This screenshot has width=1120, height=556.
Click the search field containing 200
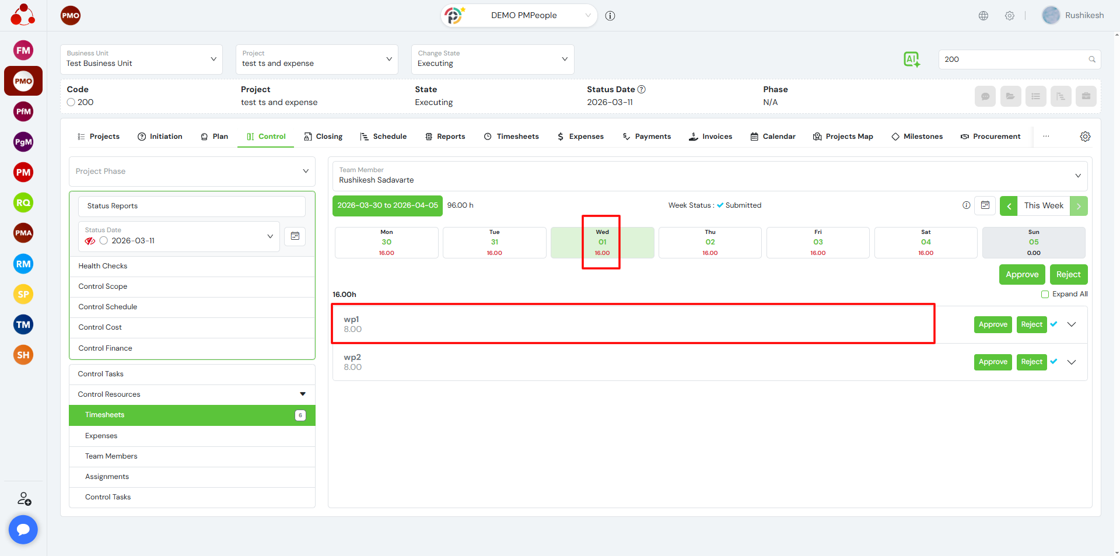click(1014, 60)
